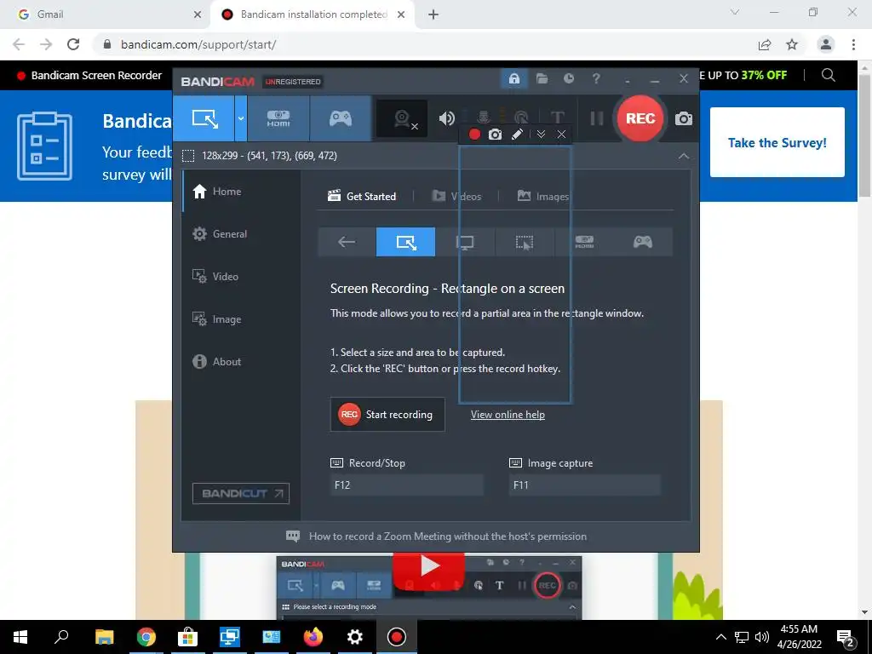This screenshot has height=654, width=872.
Task: Switch to the Images tab
Action: (x=543, y=197)
